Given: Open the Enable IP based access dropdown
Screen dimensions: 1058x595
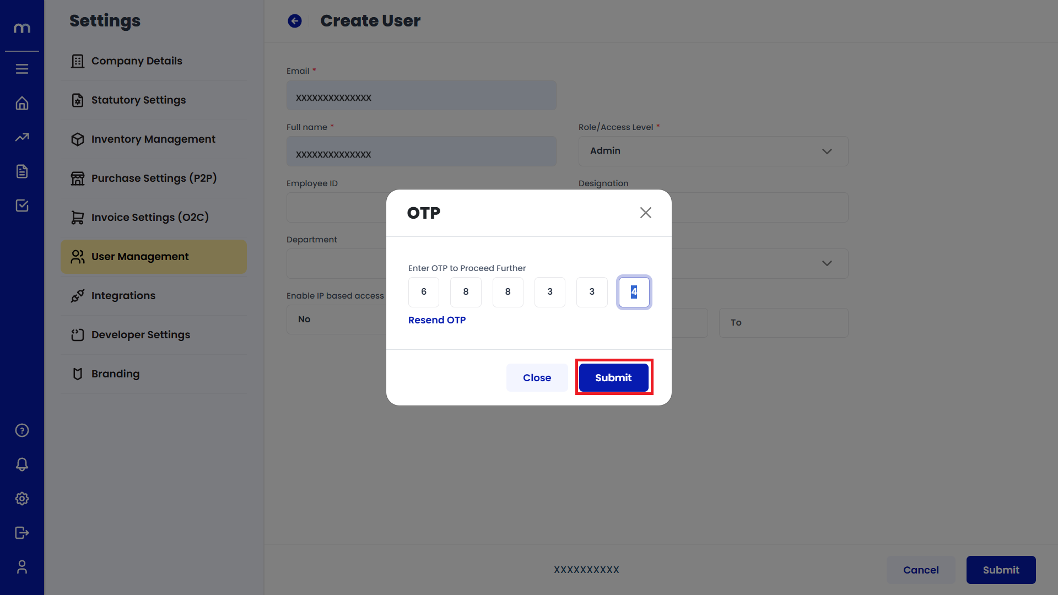Looking at the screenshot, I should 336,320.
